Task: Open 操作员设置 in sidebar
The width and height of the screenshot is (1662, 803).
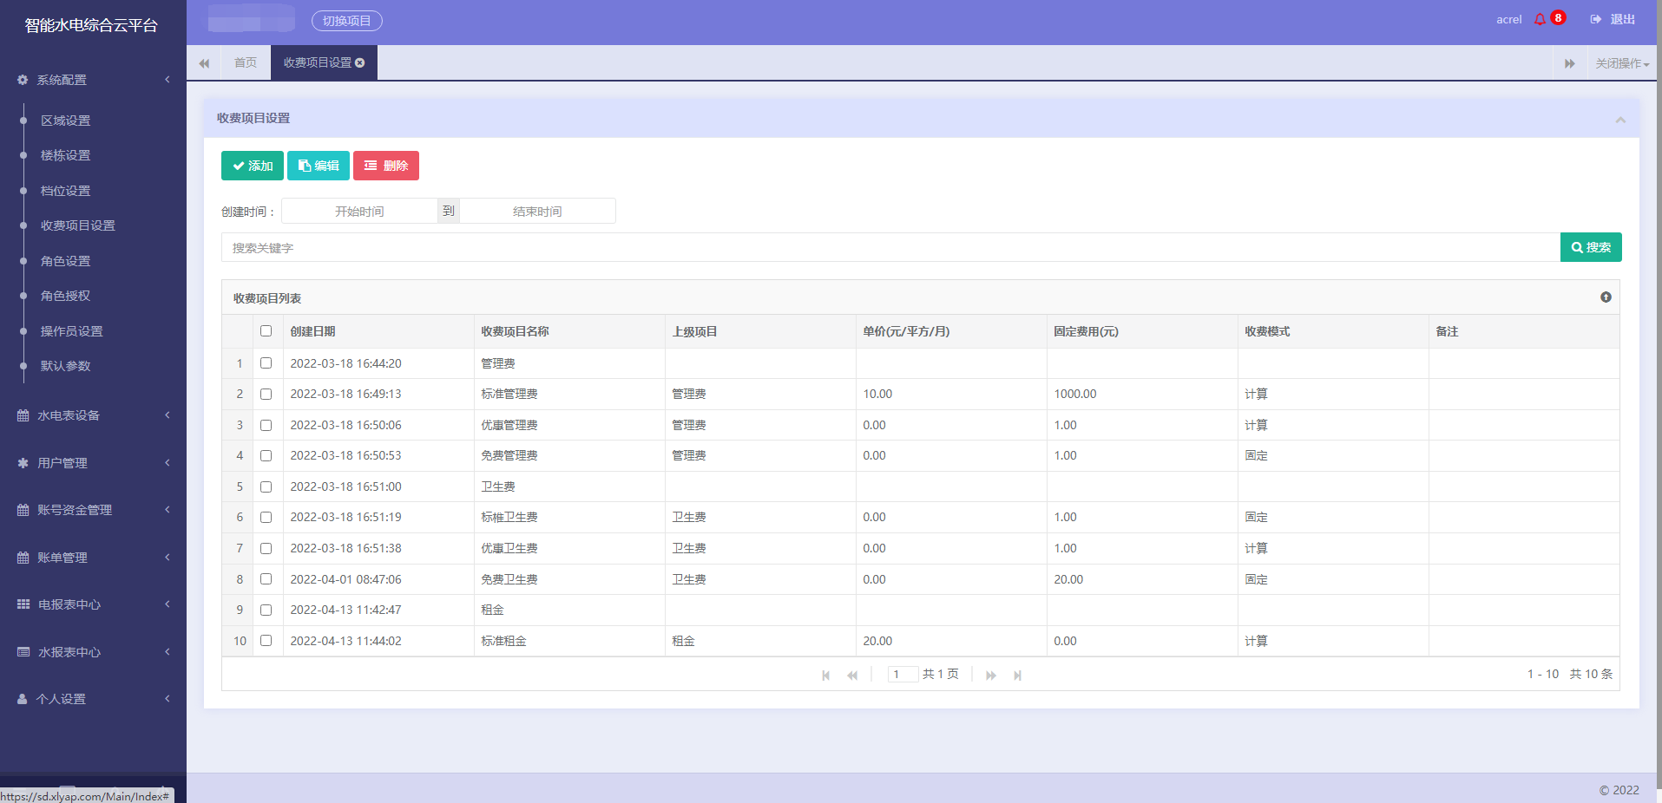Action: (x=71, y=331)
